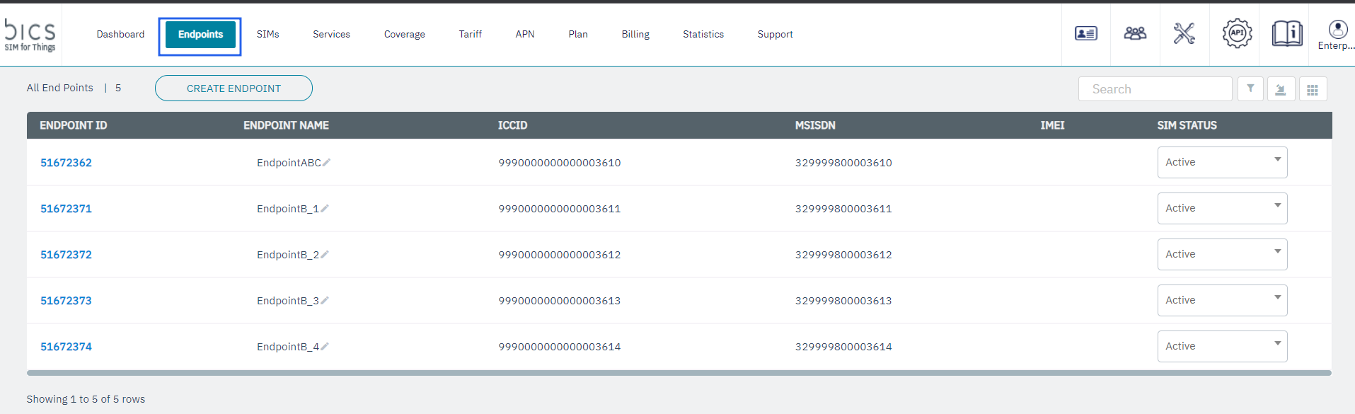Switch to the SIMs tab
This screenshot has height=414, width=1355.
[267, 34]
